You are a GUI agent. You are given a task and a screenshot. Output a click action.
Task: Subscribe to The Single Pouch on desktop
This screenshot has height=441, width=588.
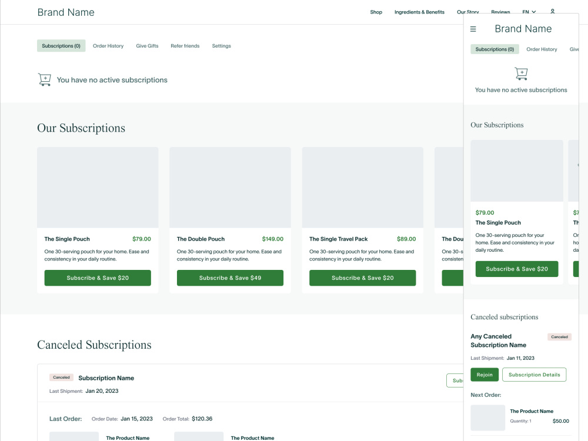click(98, 278)
